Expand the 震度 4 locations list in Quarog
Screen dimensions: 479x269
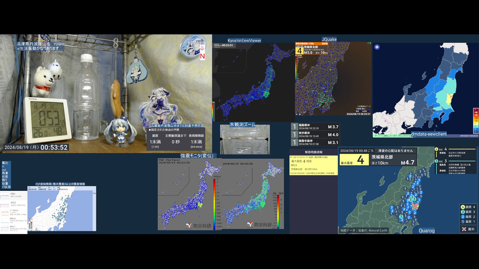click(456, 152)
